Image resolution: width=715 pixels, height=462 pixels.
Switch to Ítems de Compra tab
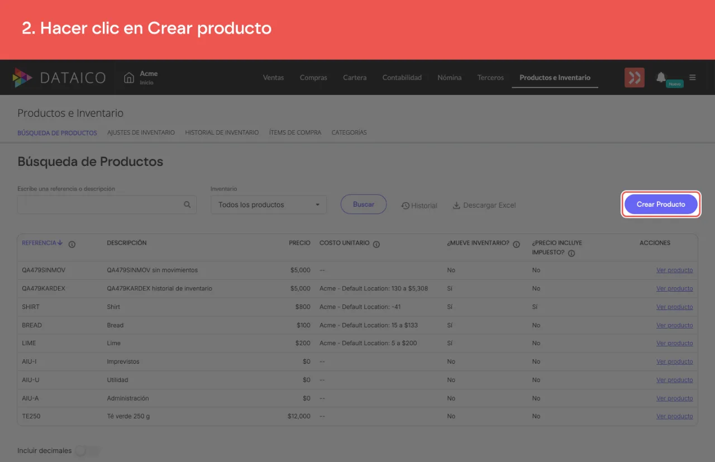click(295, 133)
